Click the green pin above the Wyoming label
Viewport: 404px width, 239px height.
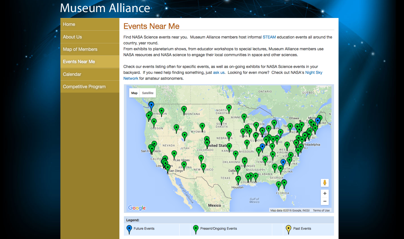point(202,127)
